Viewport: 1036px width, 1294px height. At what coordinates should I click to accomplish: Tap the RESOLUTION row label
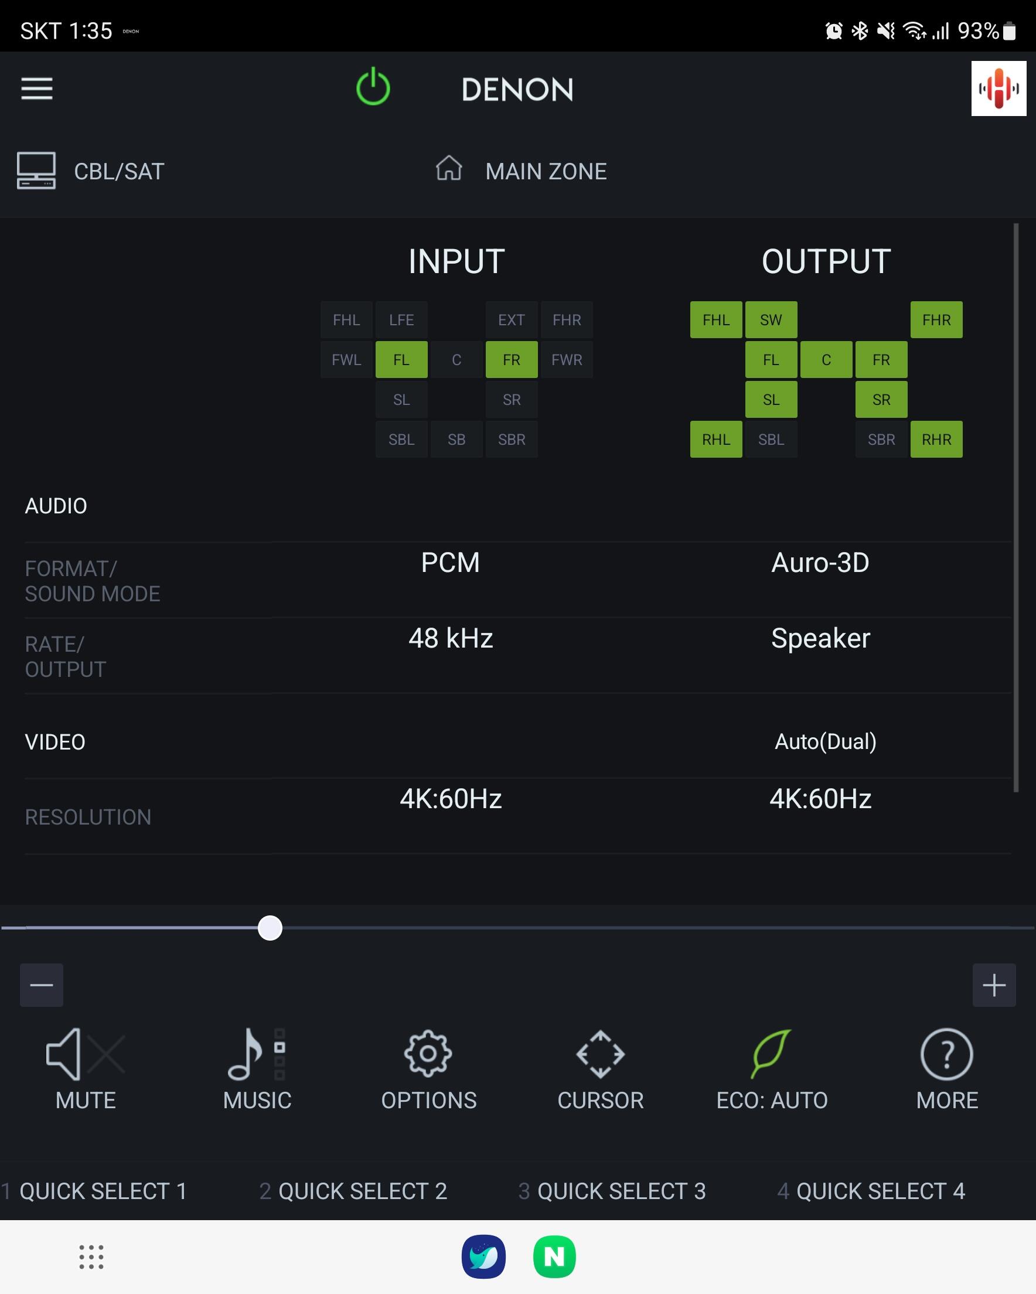[x=88, y=817]
